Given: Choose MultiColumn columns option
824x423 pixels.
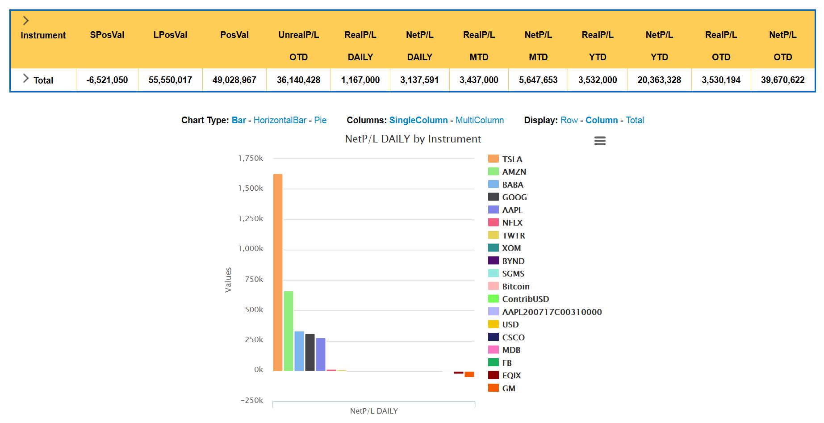Looking at the screenshot, I should point(479,120).
